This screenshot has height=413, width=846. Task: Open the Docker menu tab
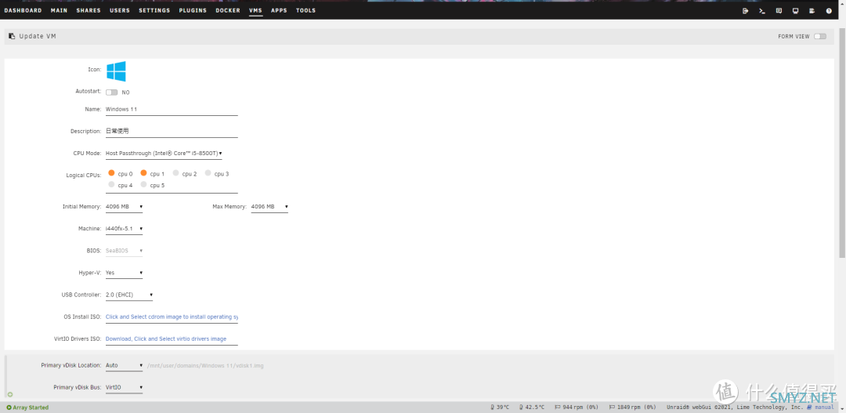(228, 11)
